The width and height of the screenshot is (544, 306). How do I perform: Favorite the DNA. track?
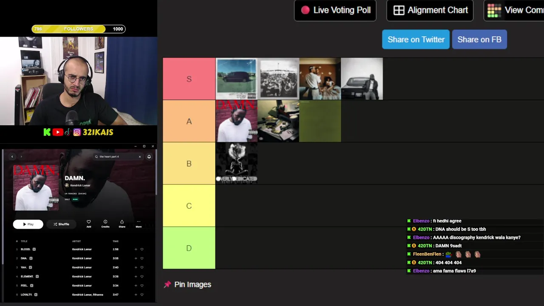click(142, 258)
